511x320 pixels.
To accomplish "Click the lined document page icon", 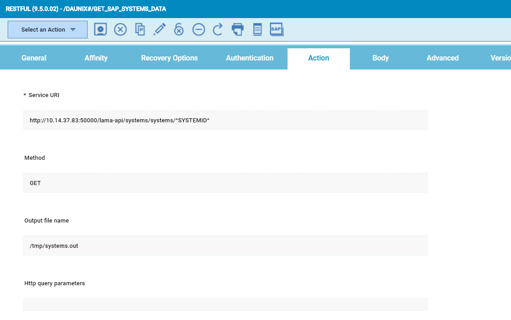I will pyautogui.click(x=257, y=29).
